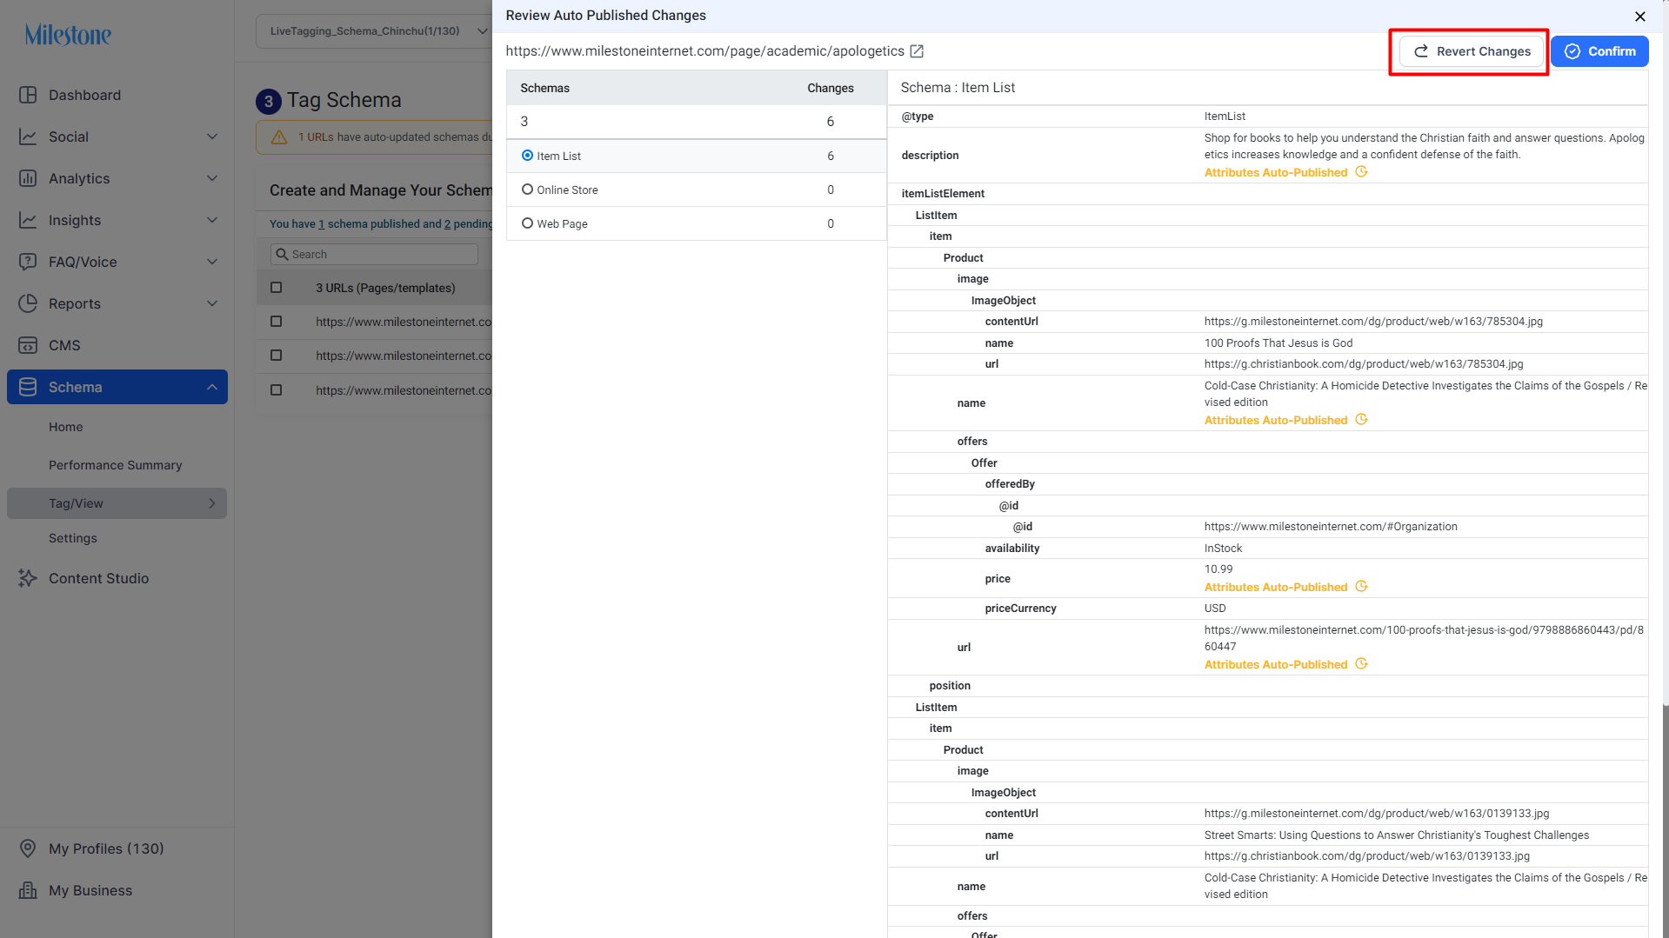Click the CMS code window icon
Viewport: 1669px width, 938px height.
click(28, 345)
